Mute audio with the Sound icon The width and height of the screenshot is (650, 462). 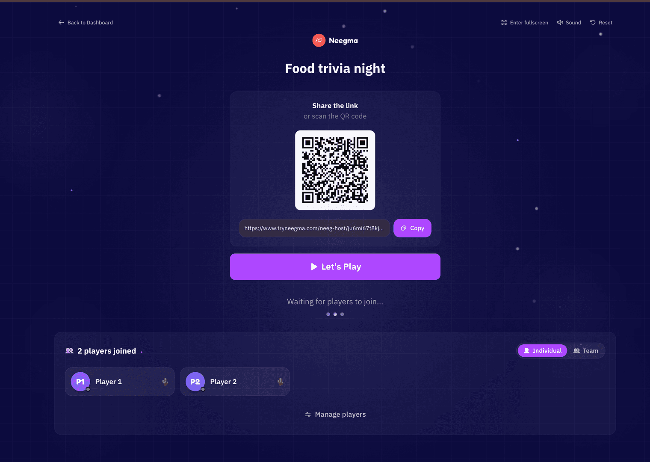[x=560, y=22]
